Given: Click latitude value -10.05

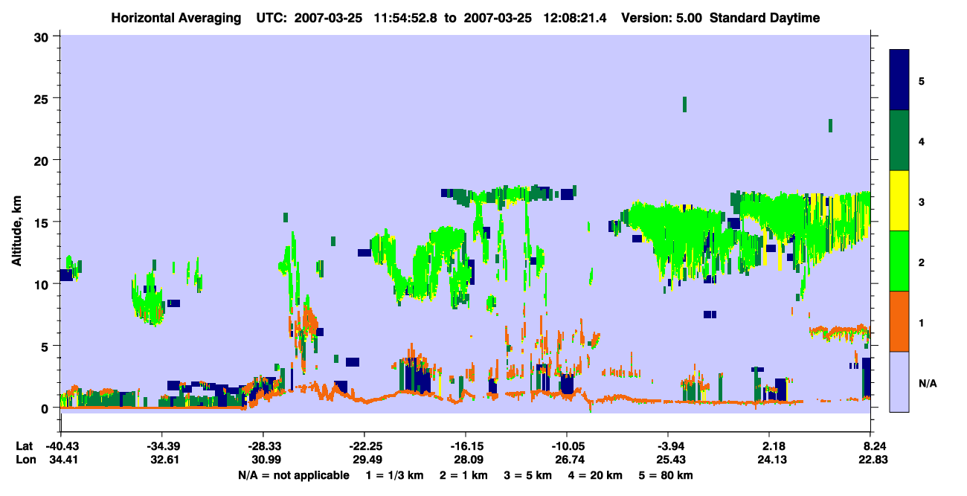Looking at the screenshot, I should 566,446.
